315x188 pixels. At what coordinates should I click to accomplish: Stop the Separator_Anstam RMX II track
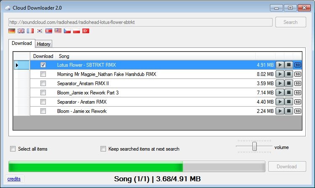289,84
